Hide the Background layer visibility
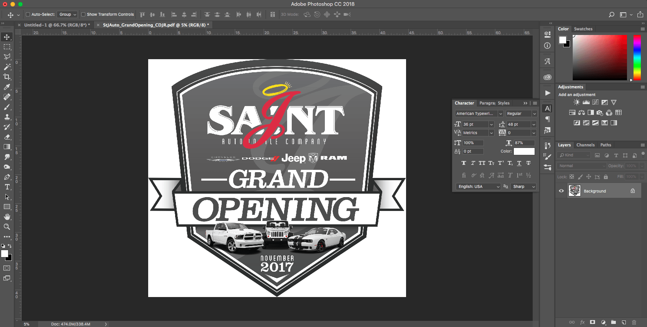The image size is (647, 327). point(561,191)
